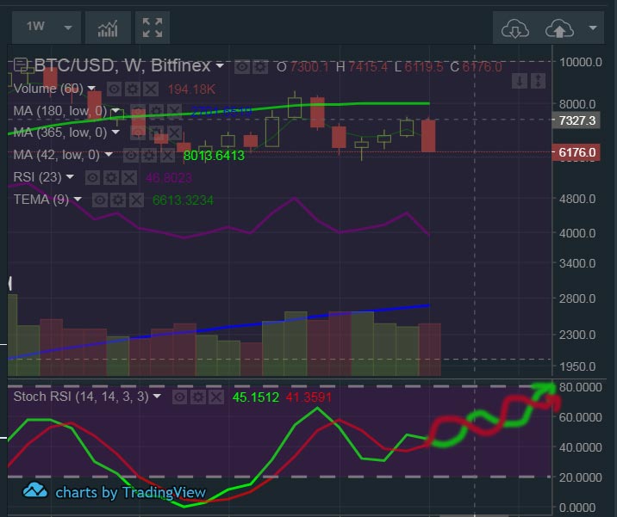
Task: Remove Volume (60) indicator with X
Action: (151, 89)
